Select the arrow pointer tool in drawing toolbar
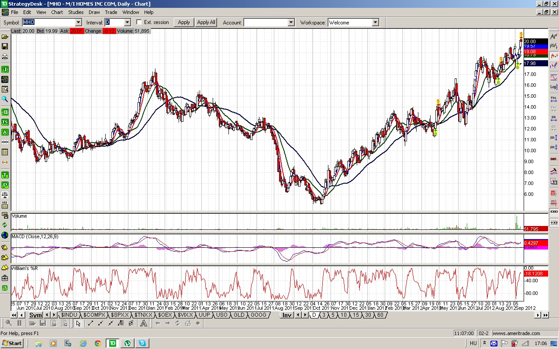This screenshot has width=559, height=349. [78, 323]
